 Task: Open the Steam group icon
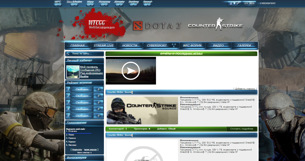pyautogui.click(x=238, y=4)
